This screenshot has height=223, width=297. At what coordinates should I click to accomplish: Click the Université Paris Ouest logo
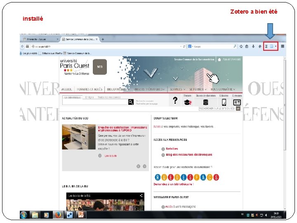[x=75, y=67]
